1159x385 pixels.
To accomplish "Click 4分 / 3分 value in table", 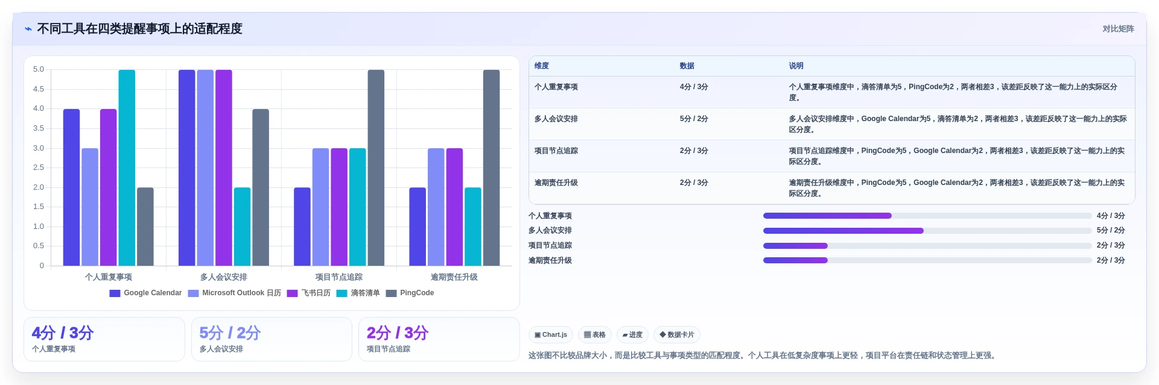I will pyautogui.click(x=694, y=87).
